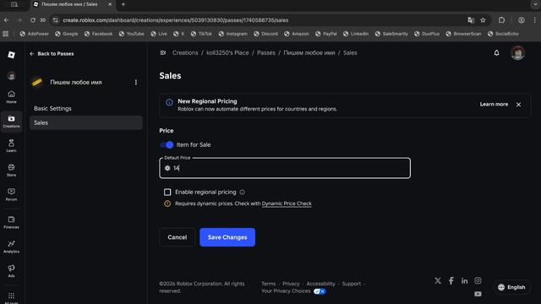Open Ads section in sidebar

[11, 271]
